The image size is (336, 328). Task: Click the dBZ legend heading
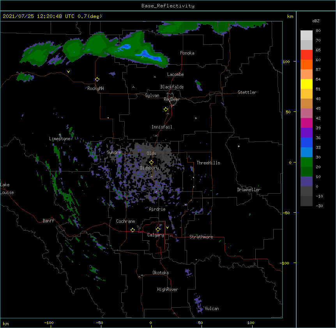(x=316, y=21)
